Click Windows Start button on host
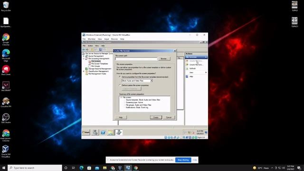The width and height of the screenshot is (304, 171). click(x=4, y=168)
